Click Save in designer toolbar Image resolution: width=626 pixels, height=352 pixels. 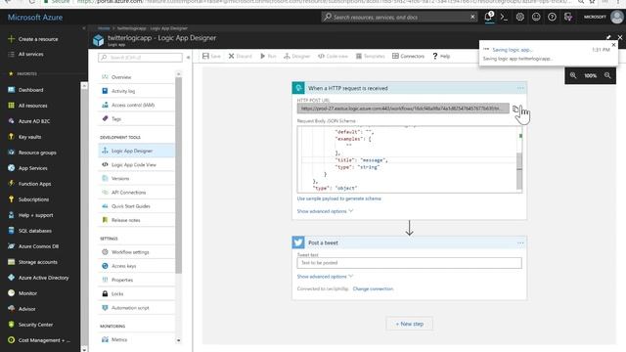211,57
